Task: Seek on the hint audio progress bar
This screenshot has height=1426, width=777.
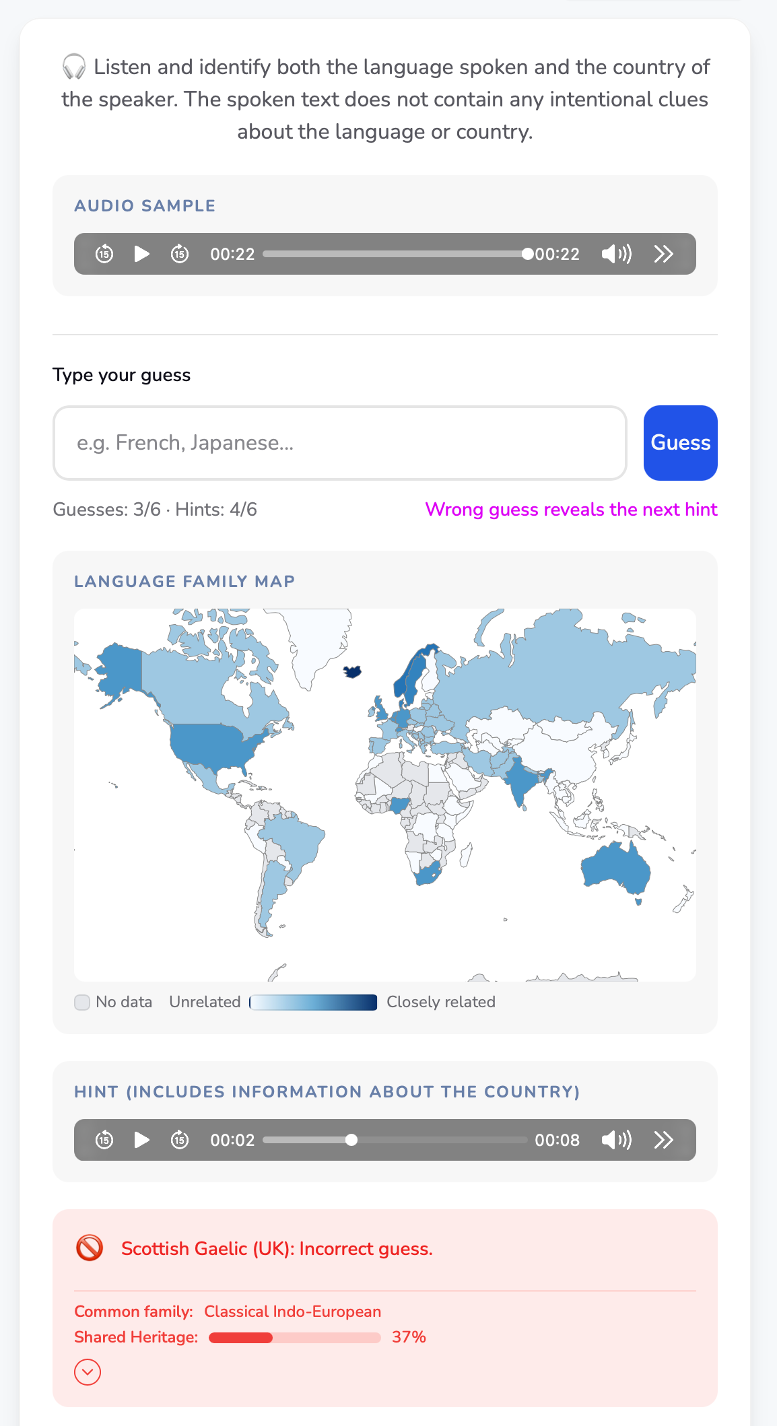Action: click(395, 1140)
